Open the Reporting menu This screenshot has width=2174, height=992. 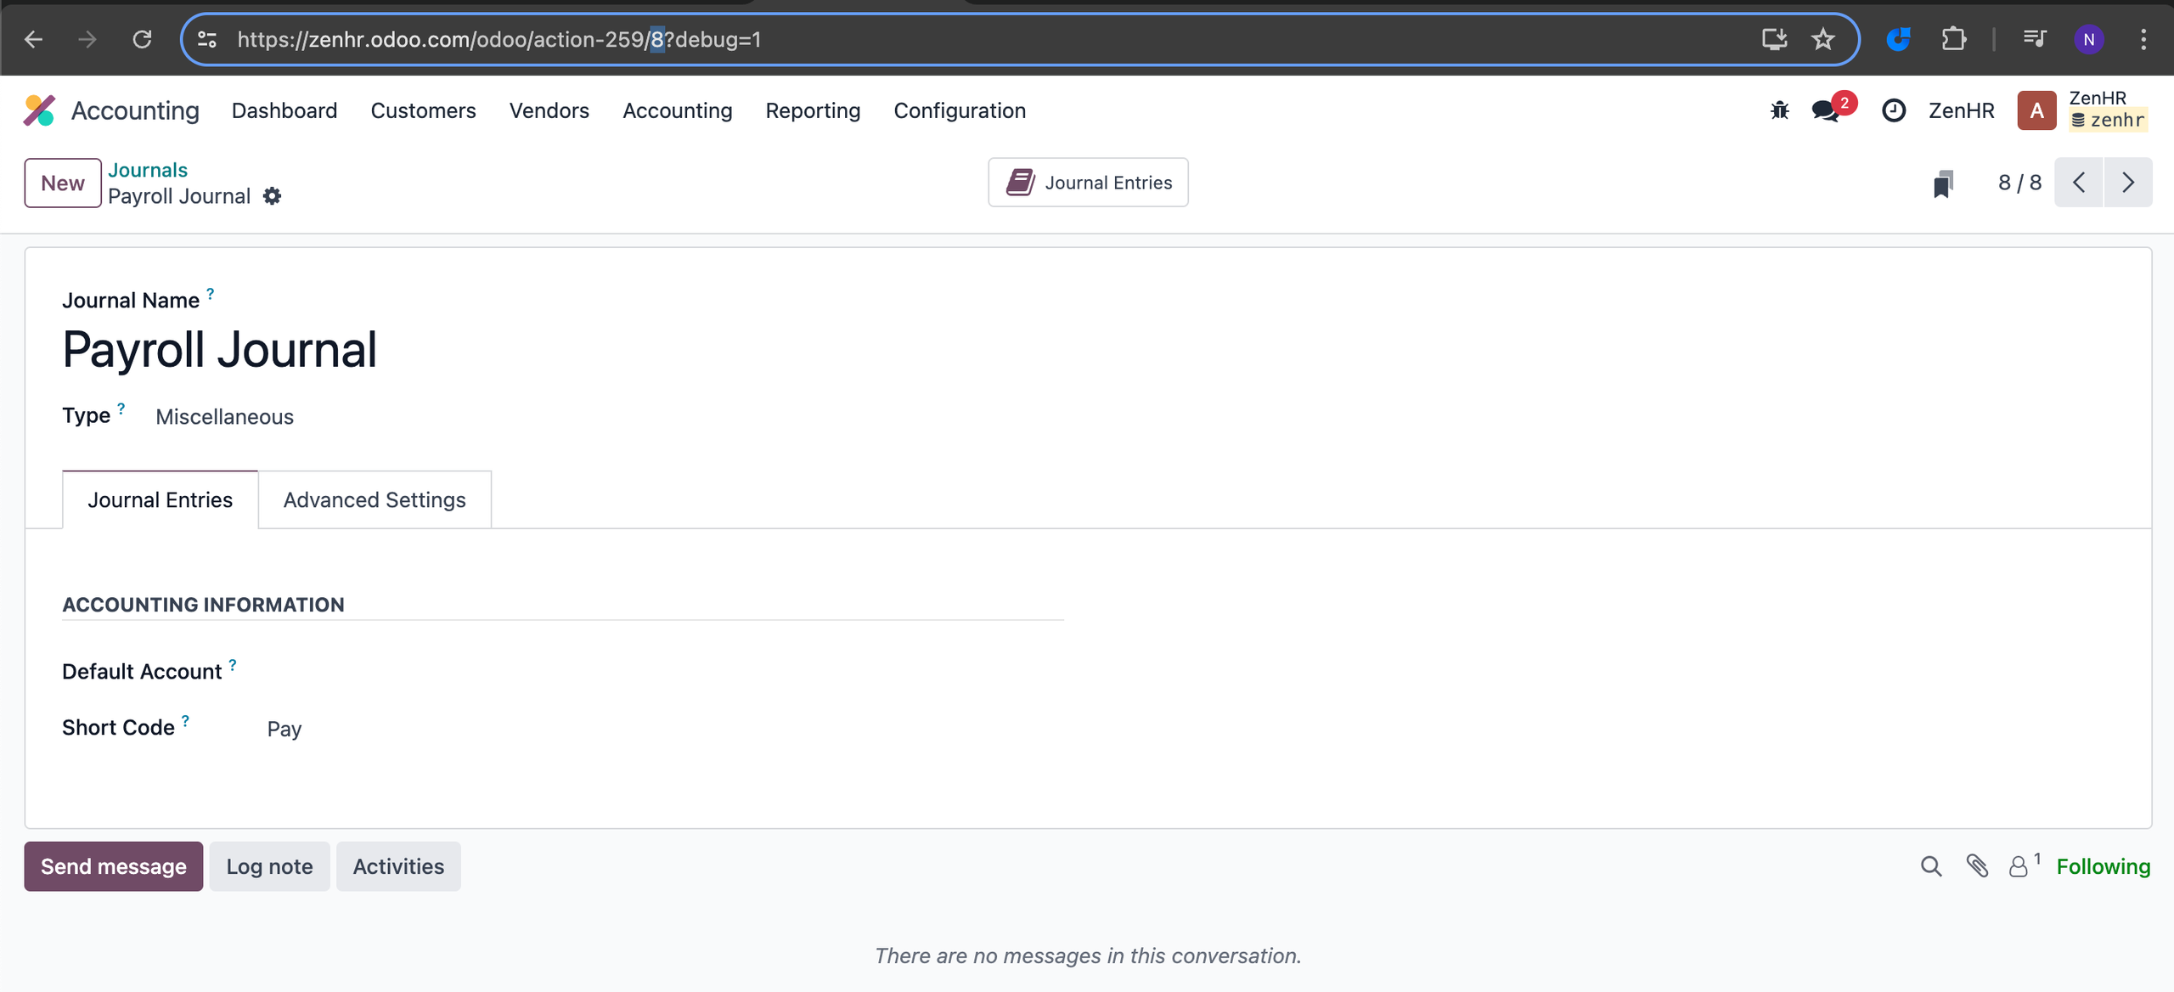pyautogui.click(x=813, y=110)
